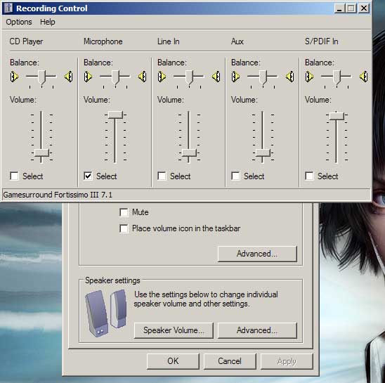Click the Microphone left balance speaker icon
This screenshot has width=385, height=383.
click(x=88, y=77)
